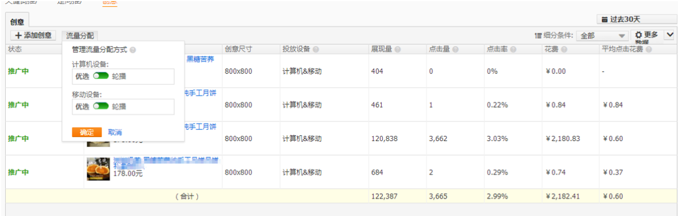Click the list icon before 细分条件
The width and height of the screenshot is (678, 216).
pos(538,36)
